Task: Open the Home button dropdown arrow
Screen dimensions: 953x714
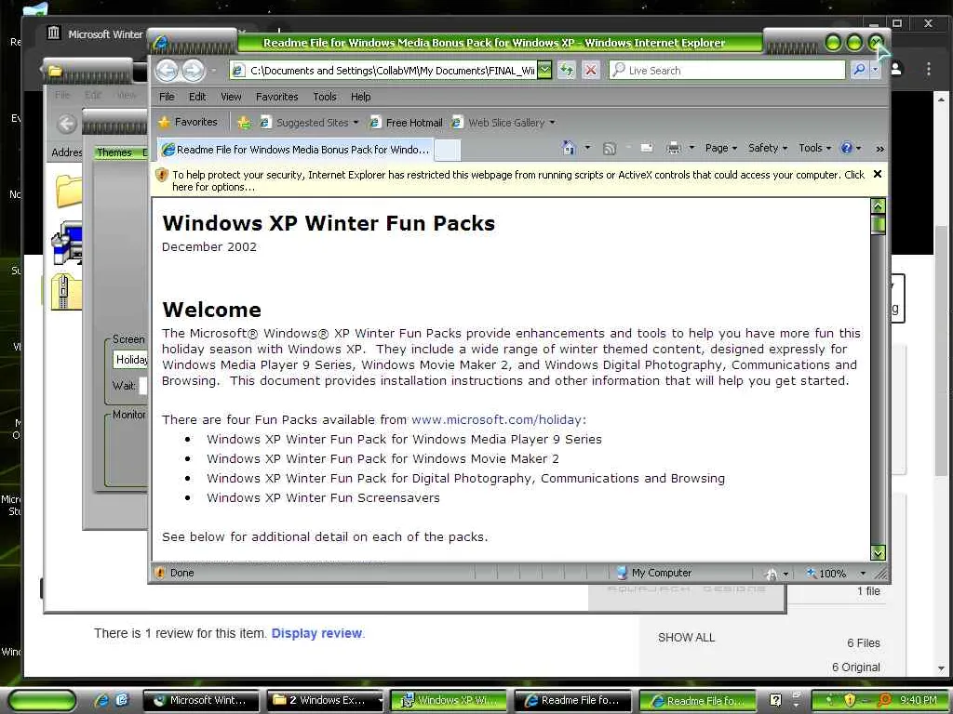Action: pos(587,148)
